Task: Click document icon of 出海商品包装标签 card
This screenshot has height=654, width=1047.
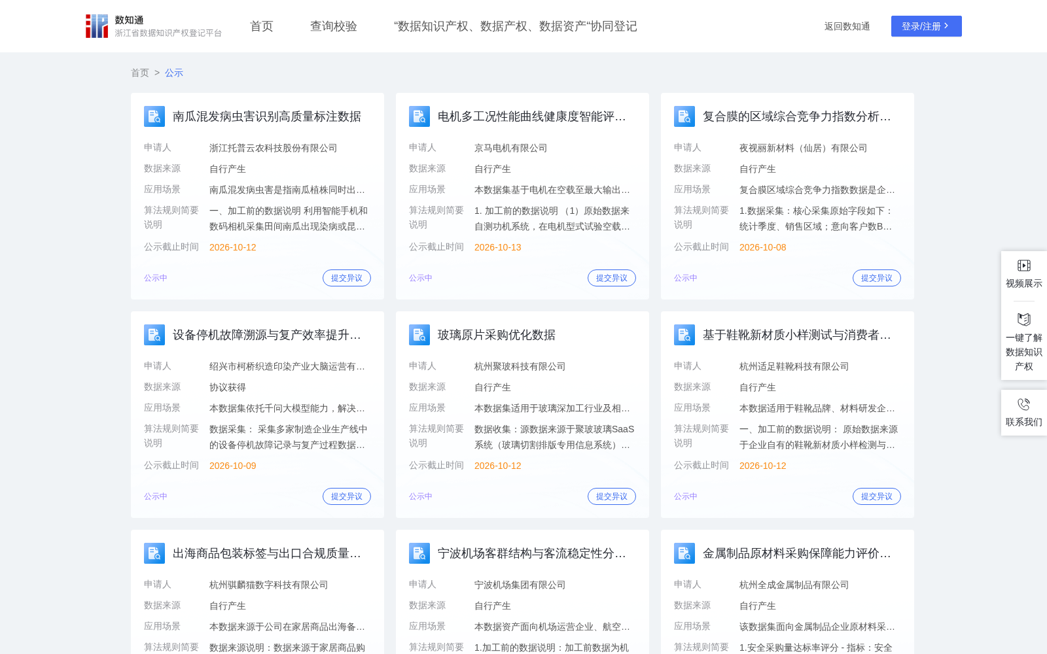Action: pyautogui.click(x=154, y=553)
